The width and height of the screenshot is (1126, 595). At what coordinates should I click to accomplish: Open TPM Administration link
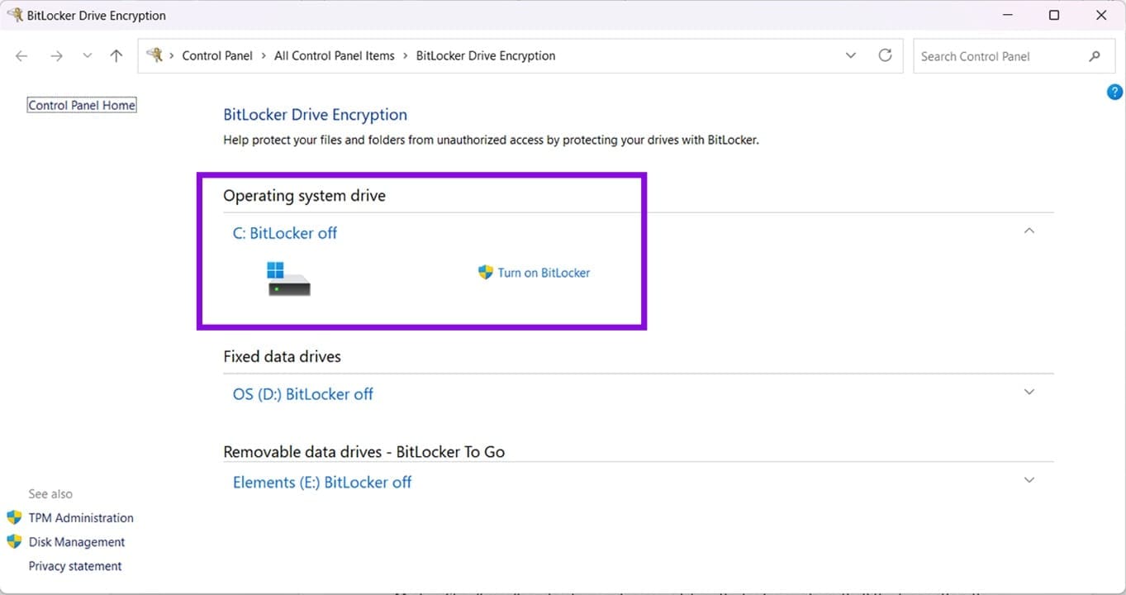coord(81,518)
